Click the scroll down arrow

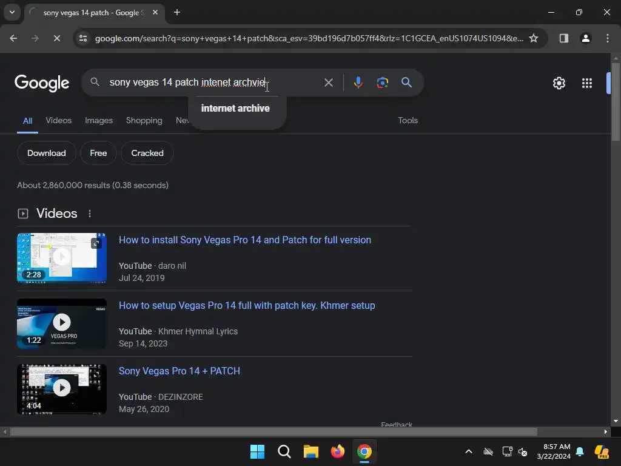(616, 421)
